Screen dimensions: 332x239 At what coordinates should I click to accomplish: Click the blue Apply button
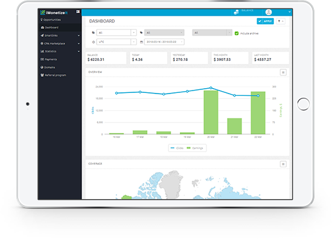[266, 21]
